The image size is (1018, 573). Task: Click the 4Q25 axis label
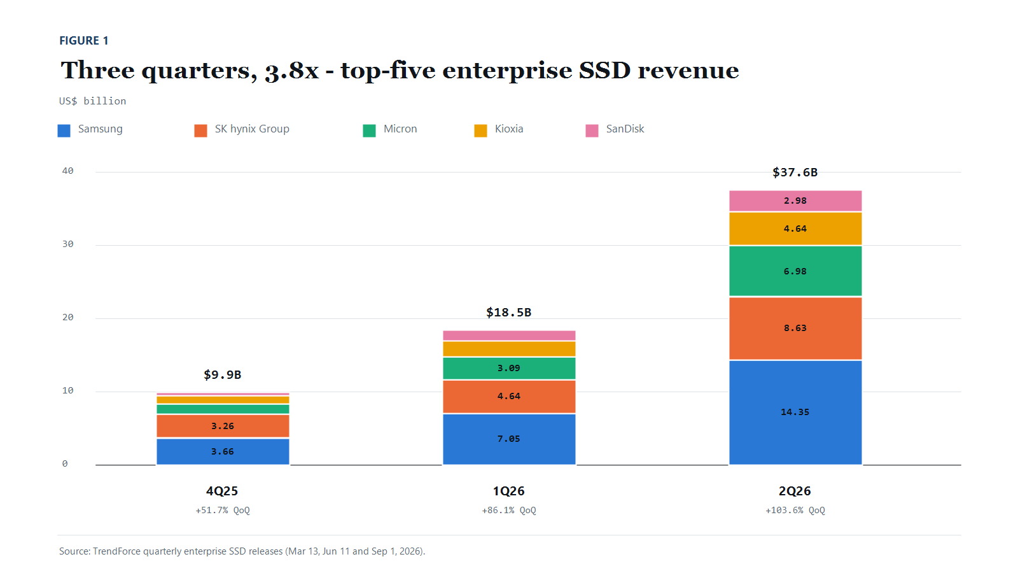[222, 491]
